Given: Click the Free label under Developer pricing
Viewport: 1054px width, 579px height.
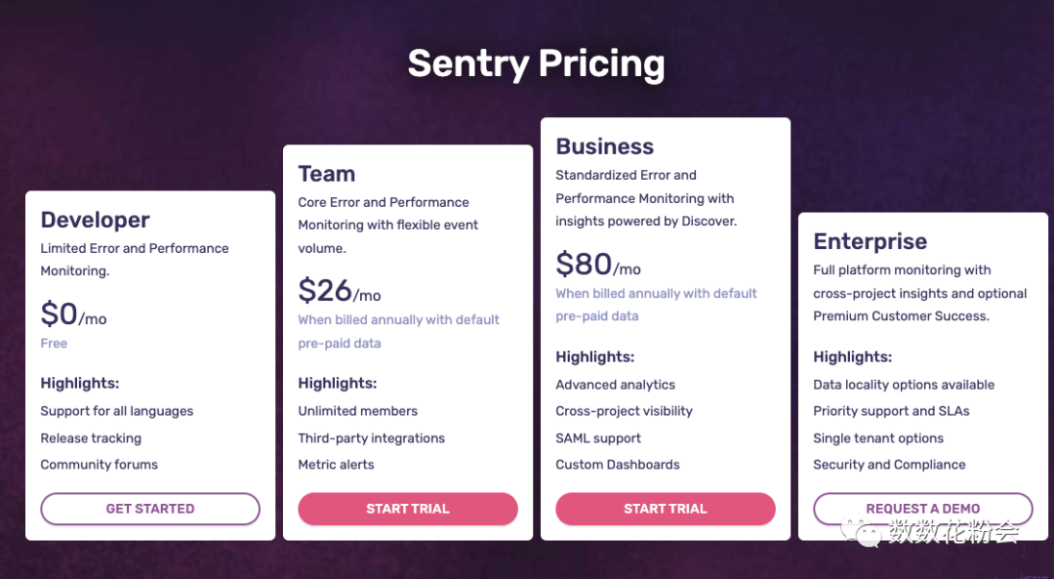Looking at the screenshot, I should pos(54,343).
